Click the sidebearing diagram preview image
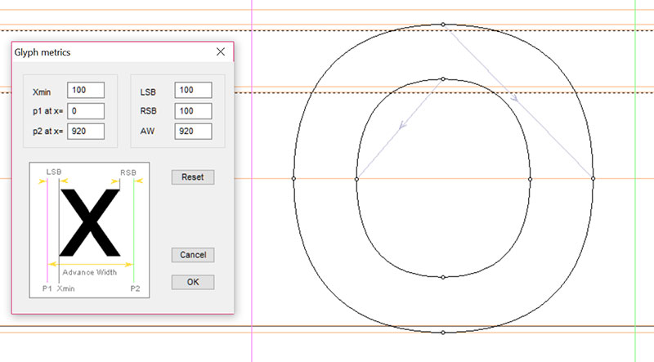 (89, 229)
